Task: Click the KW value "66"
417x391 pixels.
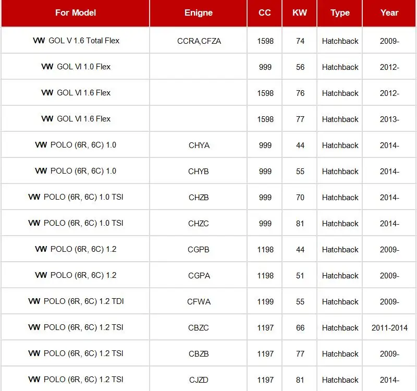Action: pyautogui.click(x=300, y=328)
